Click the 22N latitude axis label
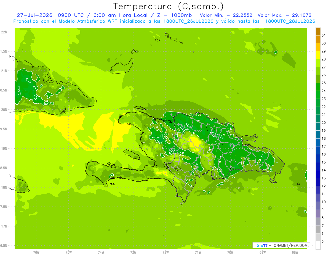Image resolution: width=331 pixels, height=256 pixels. [x=5, y=32]
